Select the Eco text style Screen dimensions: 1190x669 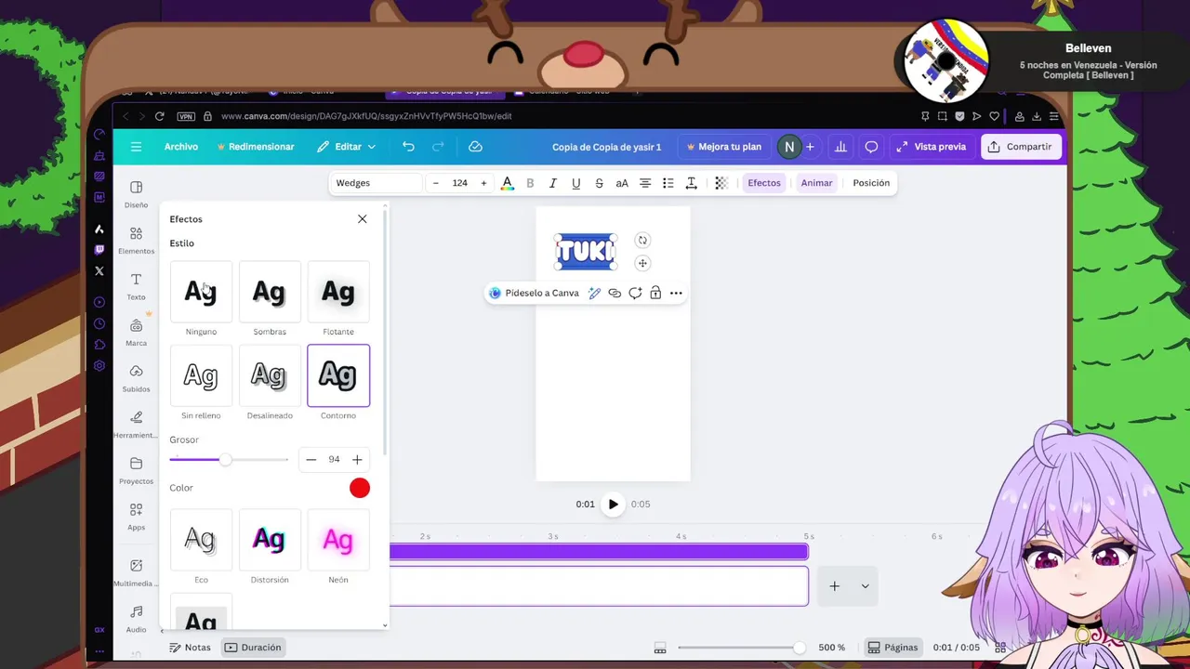click(x=201, y=539)
